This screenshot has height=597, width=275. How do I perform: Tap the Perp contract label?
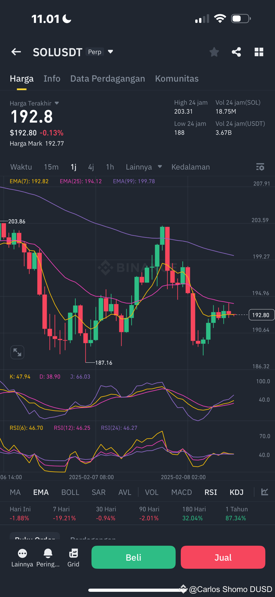[x=95, y=52]
